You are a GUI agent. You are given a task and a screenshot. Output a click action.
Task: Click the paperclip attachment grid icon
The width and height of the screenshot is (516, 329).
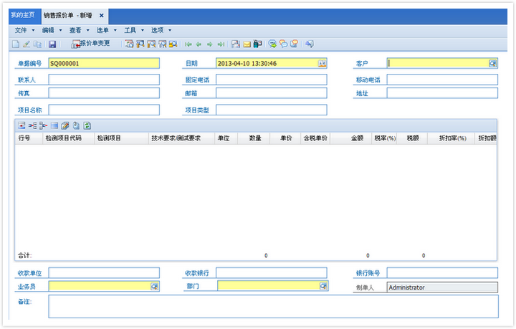(x=76, y=125)
